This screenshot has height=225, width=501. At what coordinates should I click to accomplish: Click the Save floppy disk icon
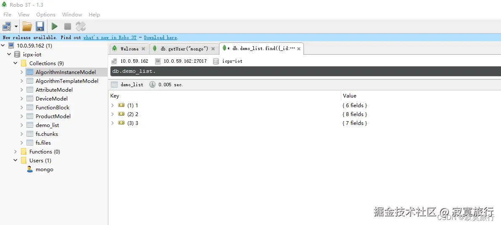[40, 26]
